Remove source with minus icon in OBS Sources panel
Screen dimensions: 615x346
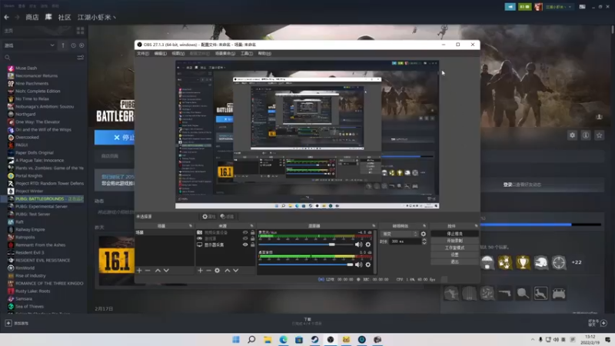point(208,271)
